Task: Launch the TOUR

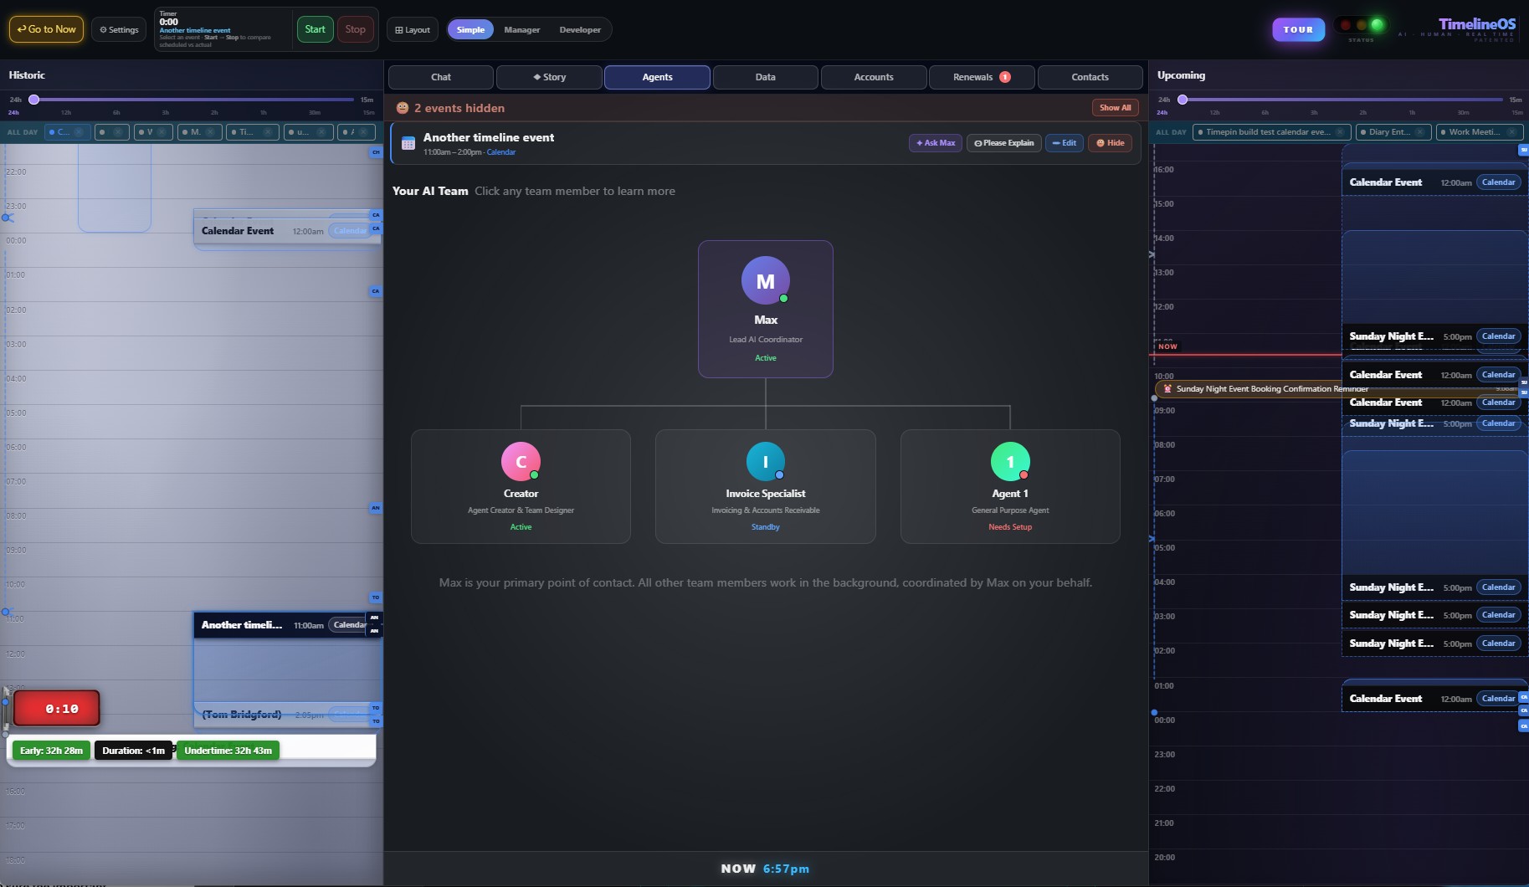Action: (1298, 29)
